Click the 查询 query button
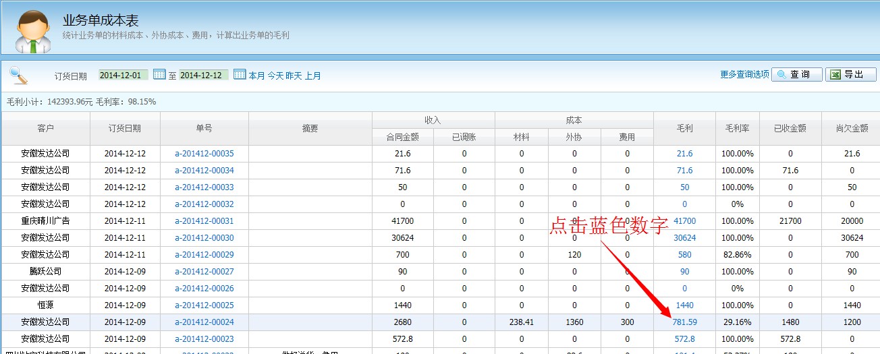Image resolution: width=880 pixels, height=354 pixels. (x=796, y=75)
